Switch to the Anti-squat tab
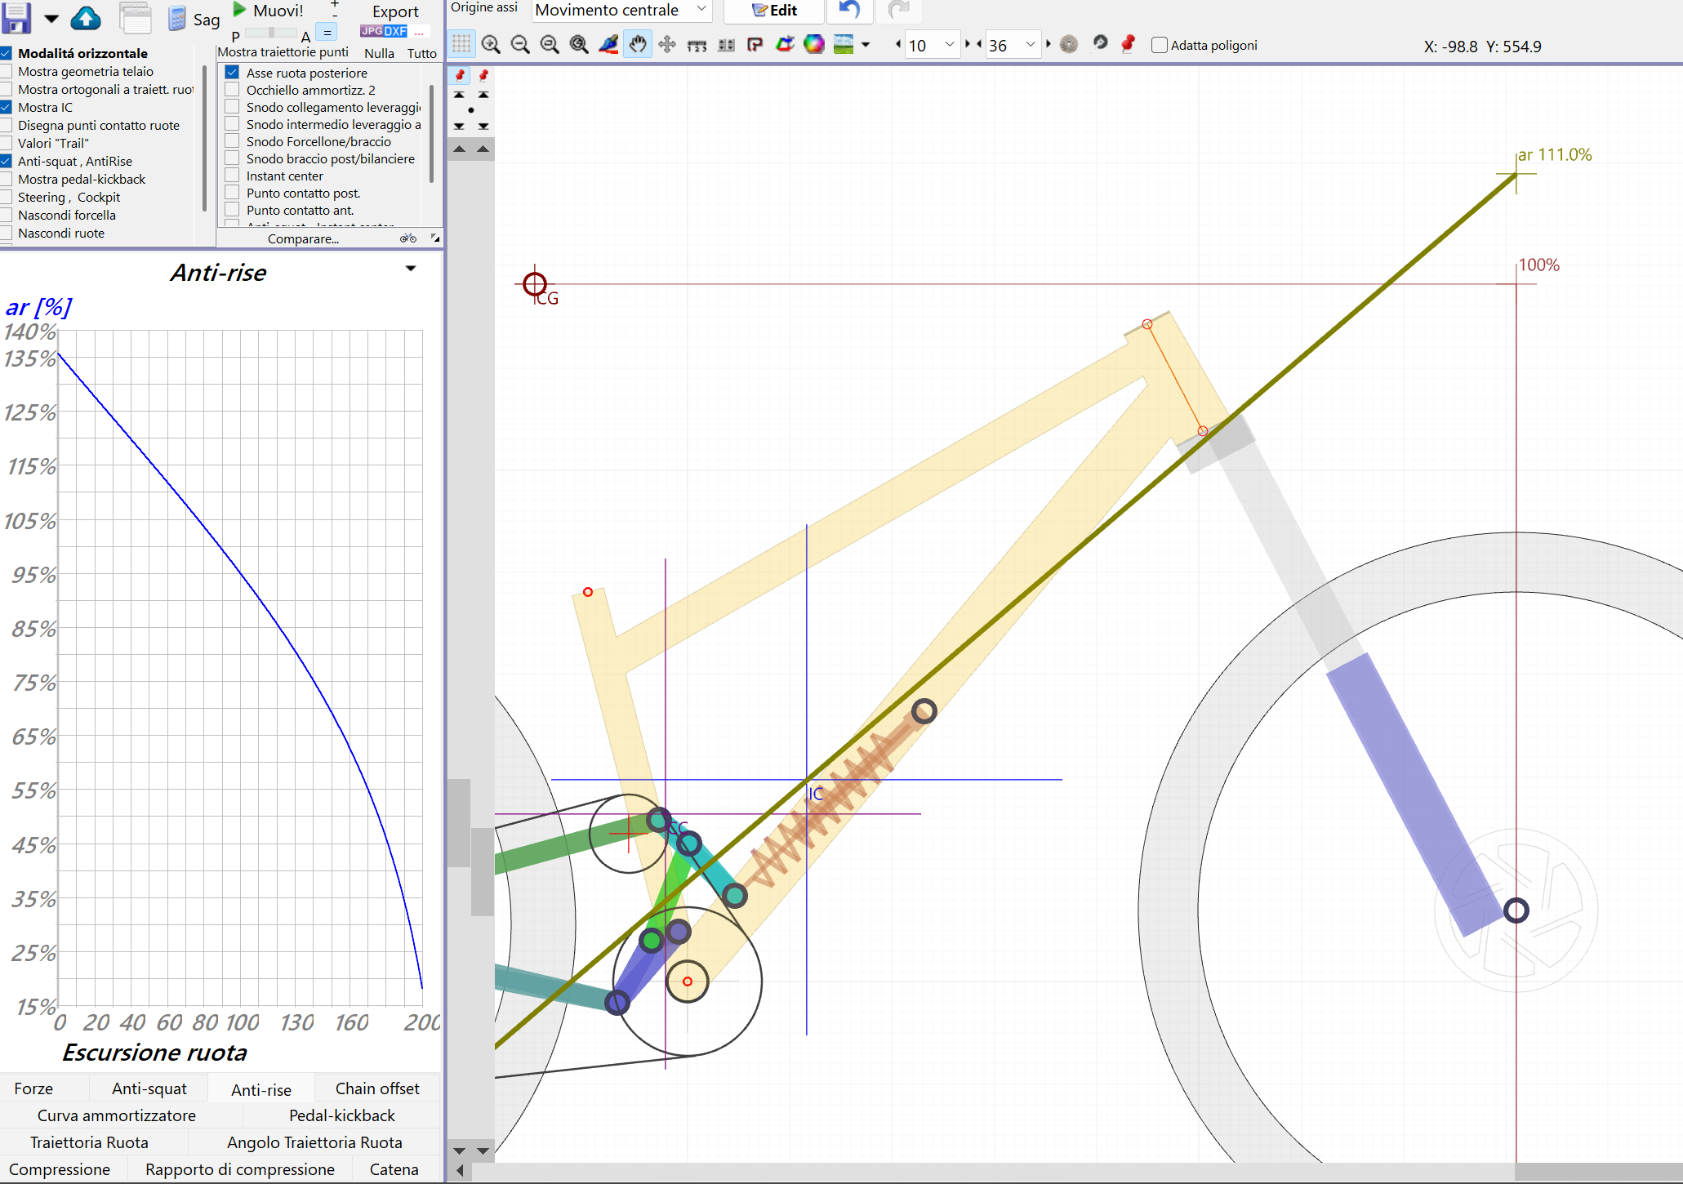This screenshot has height=1184, width=1683. click(149, 1088)
